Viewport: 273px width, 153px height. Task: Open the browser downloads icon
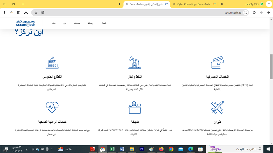[26, 12]
